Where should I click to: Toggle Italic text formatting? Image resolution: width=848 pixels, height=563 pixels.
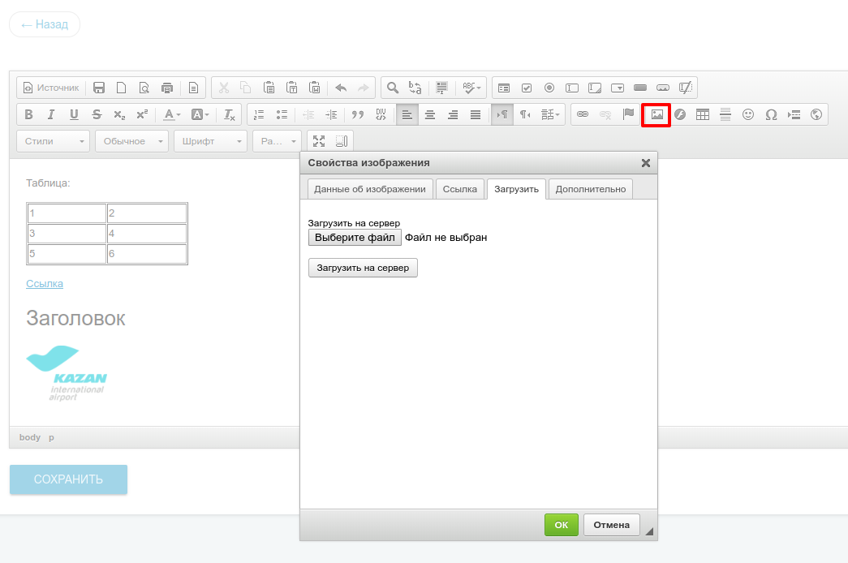[51, 114]
